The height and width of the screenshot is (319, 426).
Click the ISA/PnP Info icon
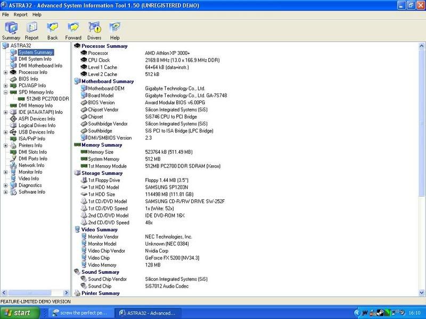[13, 139]
